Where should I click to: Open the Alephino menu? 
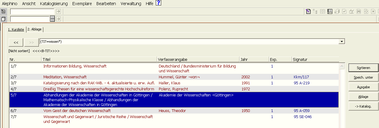click(x=10, y=4)
